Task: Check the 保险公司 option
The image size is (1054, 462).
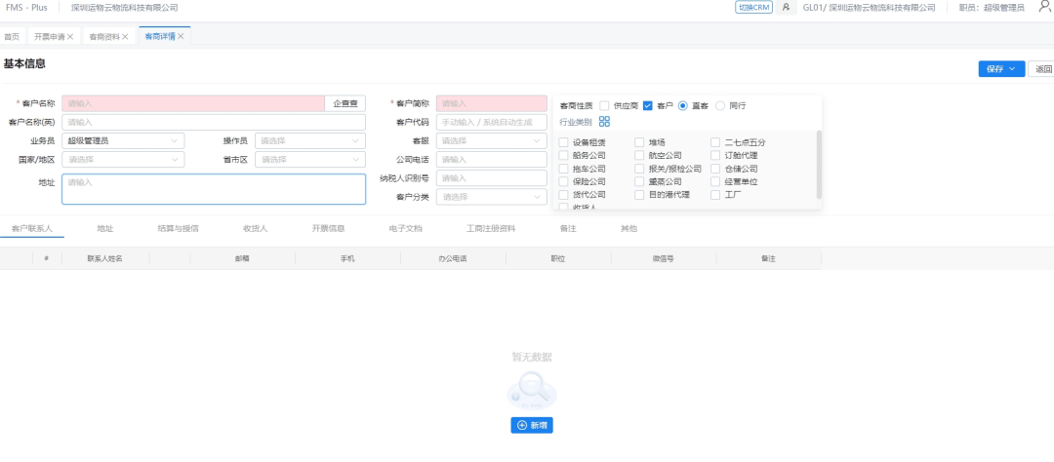Action: coord(563,181)
